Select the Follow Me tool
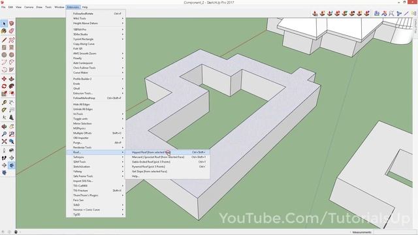Image resolution: width=418 pixels, height=235 pixels. coord(12,86)
